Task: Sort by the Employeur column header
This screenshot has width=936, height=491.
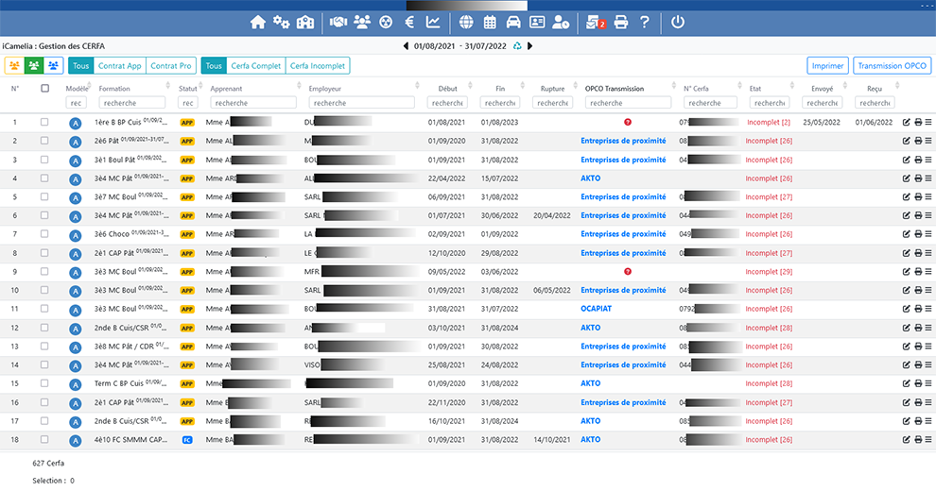Action: point(324,89)
